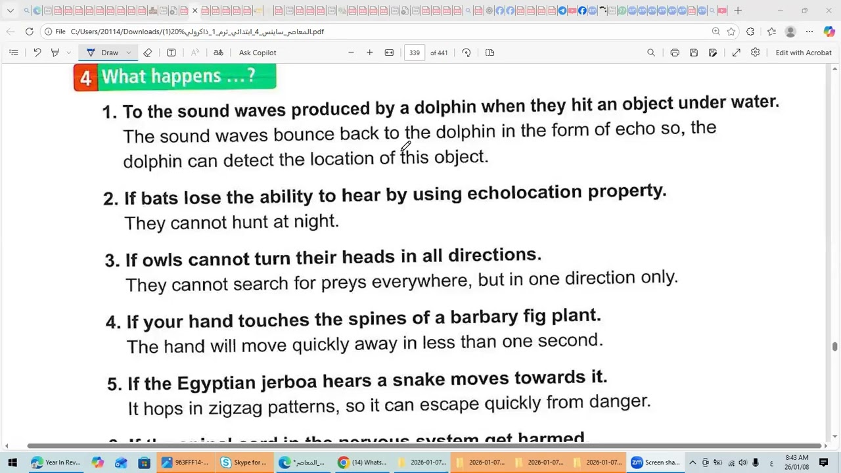Open a new browser tab
Screen dimensions: 841x473
coord(738,11)
